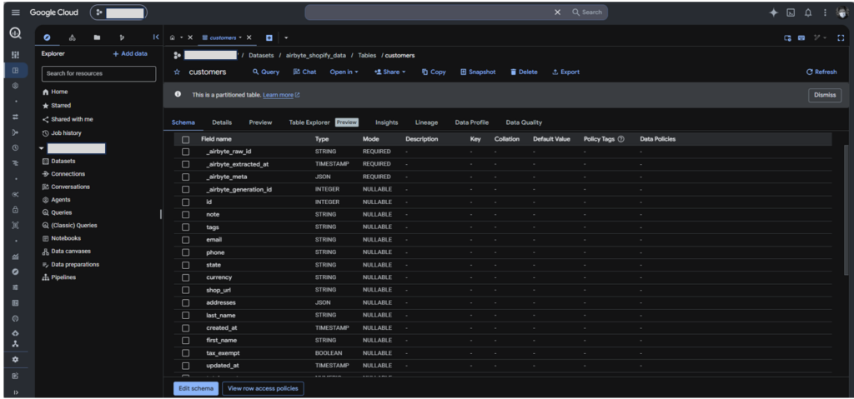Viewport: 854px width, 399px height.
Task: Open the Data Profile tab
Action: pyautogui.click(x=472, y=122)
